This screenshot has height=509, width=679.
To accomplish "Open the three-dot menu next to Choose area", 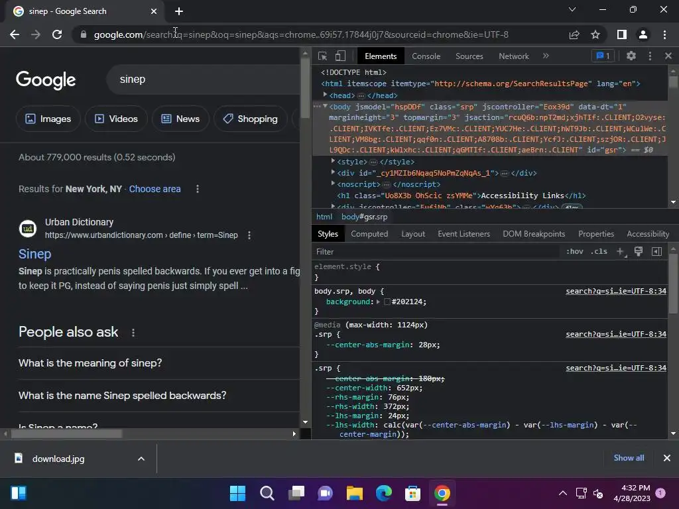I will coord(198,189).
